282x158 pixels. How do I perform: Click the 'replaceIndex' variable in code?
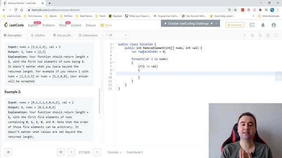click(x=148, y=52)
